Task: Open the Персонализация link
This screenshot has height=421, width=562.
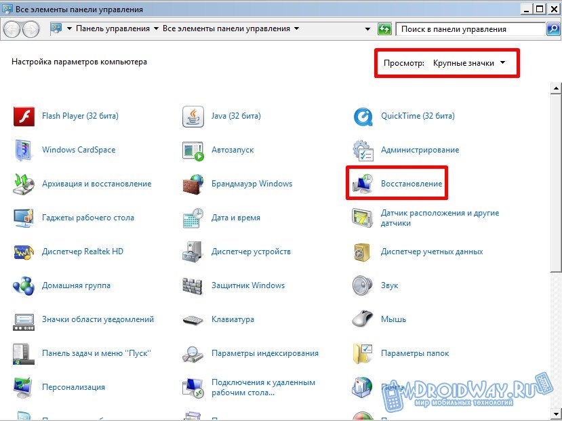Action: (x=73, y=387)
